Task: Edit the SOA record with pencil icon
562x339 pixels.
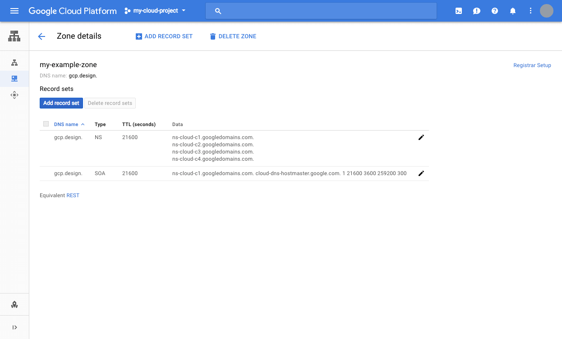Action: click(421, 173)
